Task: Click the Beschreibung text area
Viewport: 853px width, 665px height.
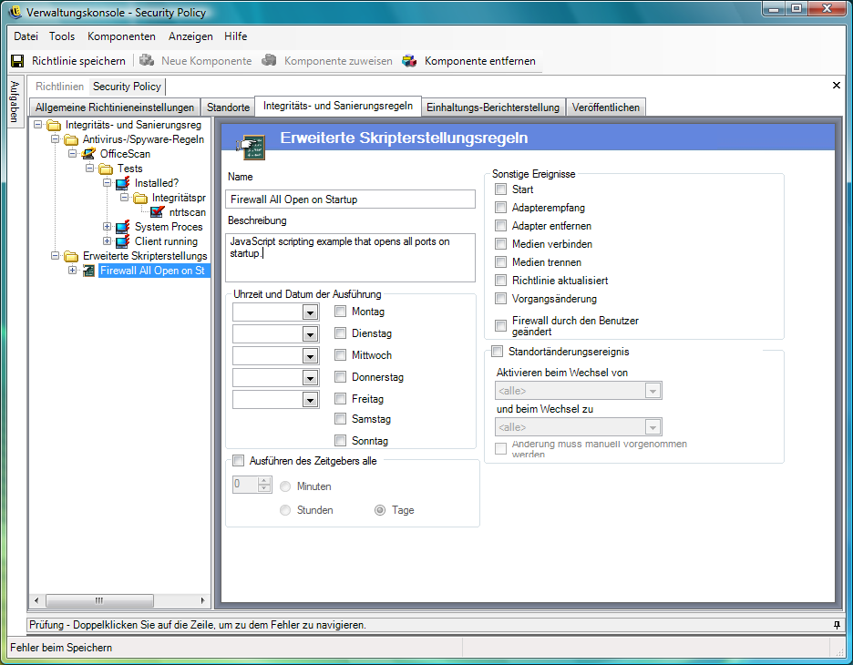Action: (350, 258)
